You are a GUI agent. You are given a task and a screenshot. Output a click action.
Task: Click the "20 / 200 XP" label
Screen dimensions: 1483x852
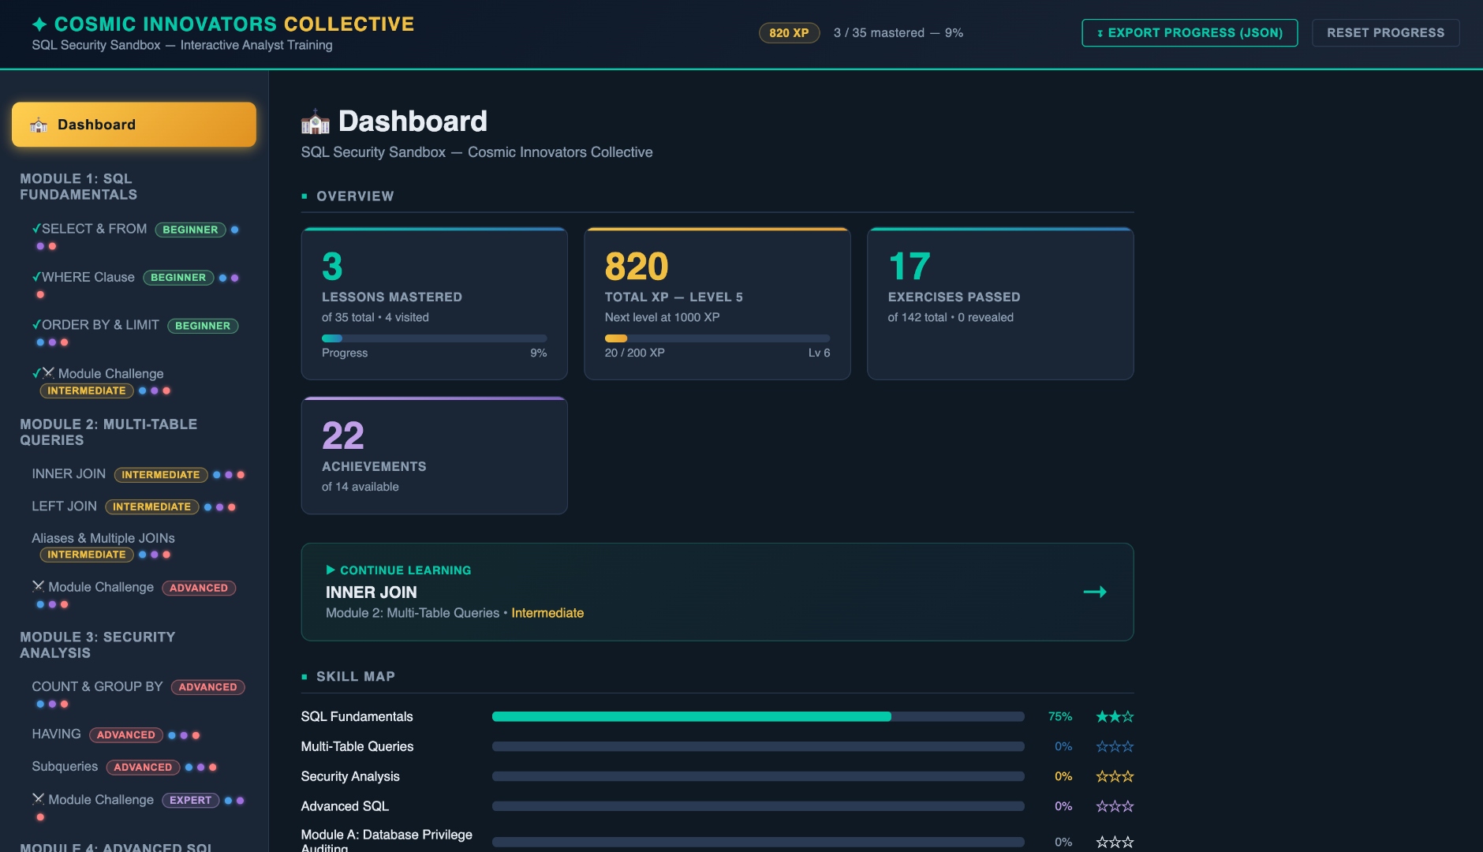click(x=634, y=353)
